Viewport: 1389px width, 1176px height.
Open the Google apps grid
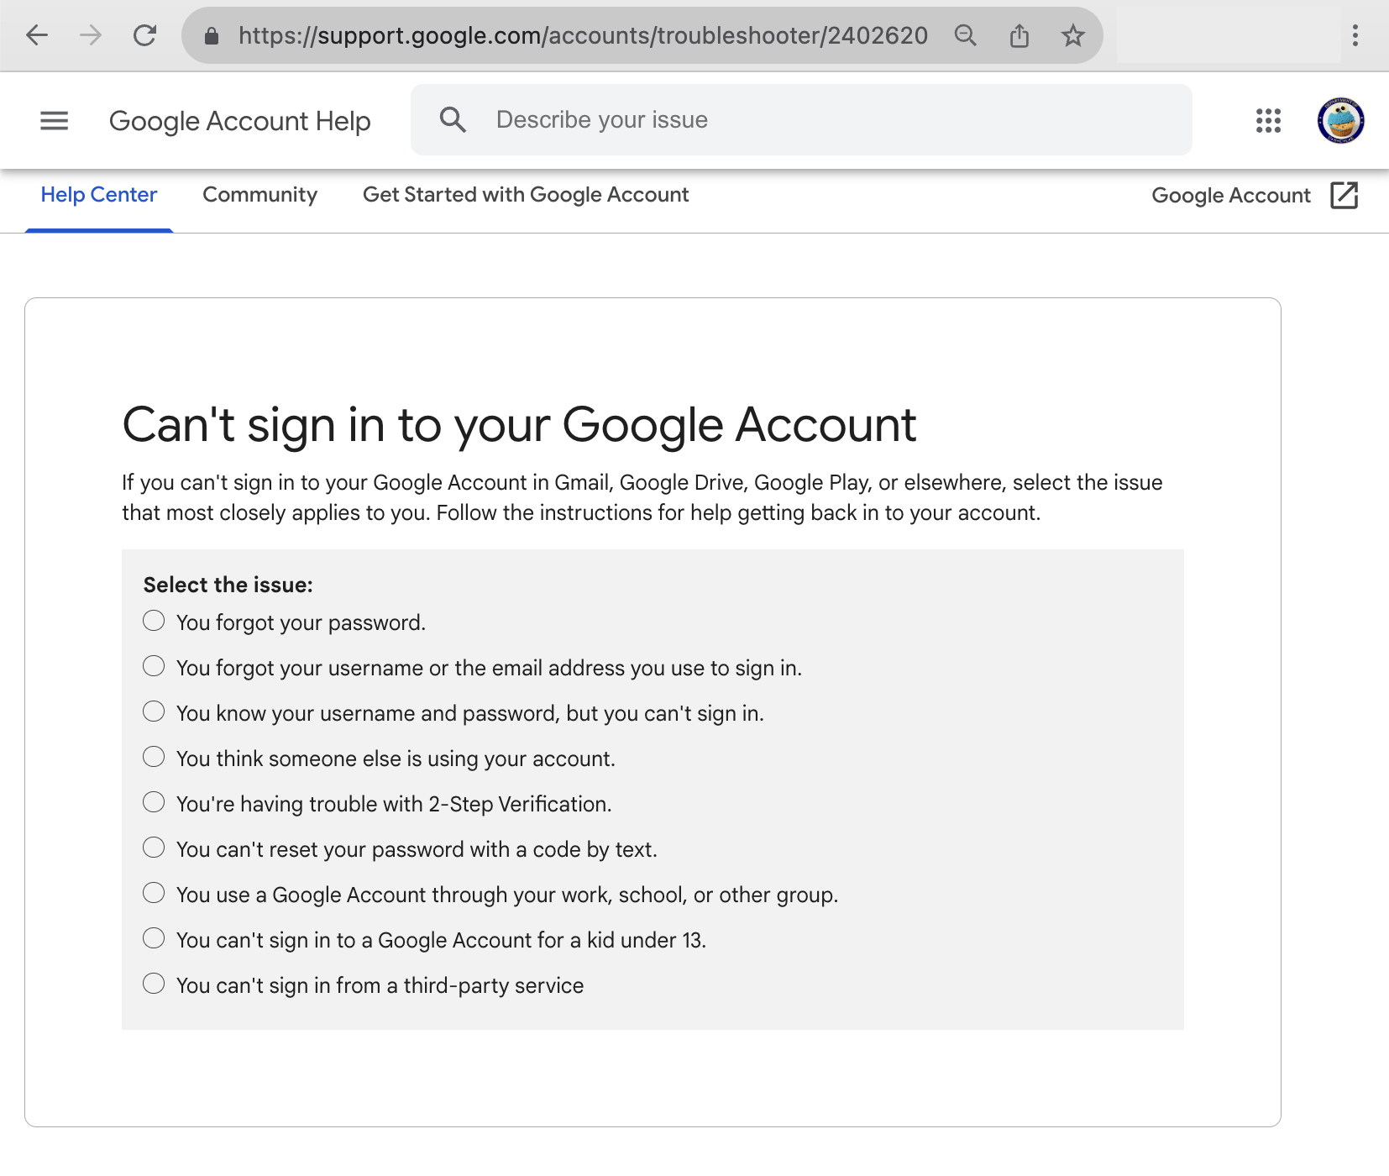(1268, 121)
